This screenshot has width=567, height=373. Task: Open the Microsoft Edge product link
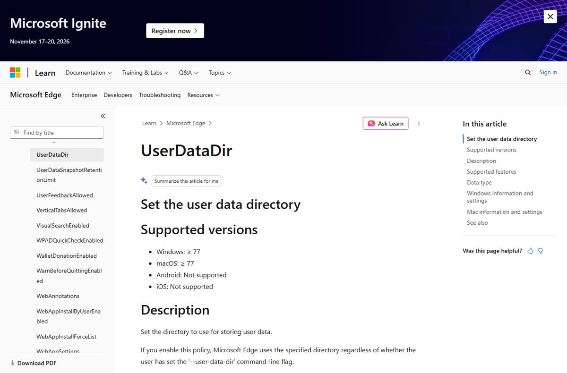(36, 95)
